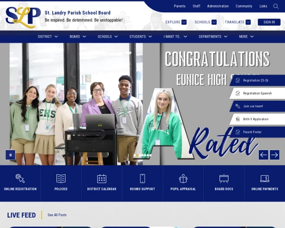Viewport: 285px width, 228px height.
Task: Open the I WANT TO menu
Action: pos(175,37)
